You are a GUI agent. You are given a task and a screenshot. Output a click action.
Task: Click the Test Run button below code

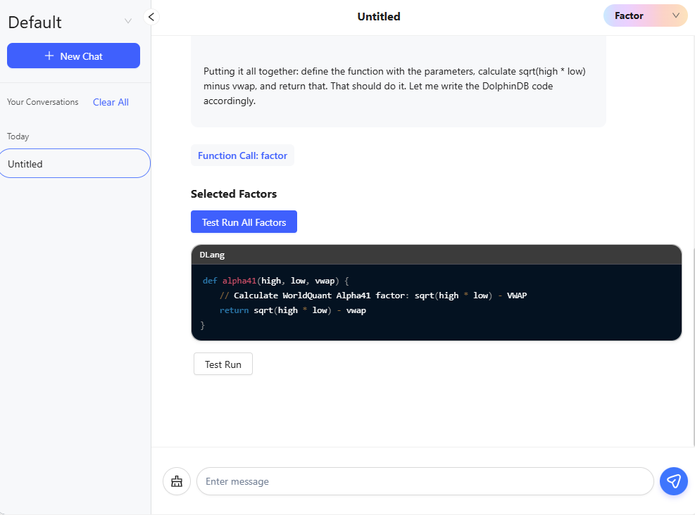pyautogui.click(x=223, y=364)
